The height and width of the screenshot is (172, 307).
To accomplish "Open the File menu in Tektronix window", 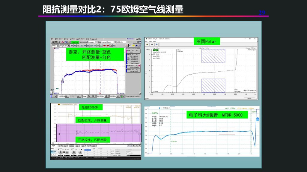I will (52, 39).
